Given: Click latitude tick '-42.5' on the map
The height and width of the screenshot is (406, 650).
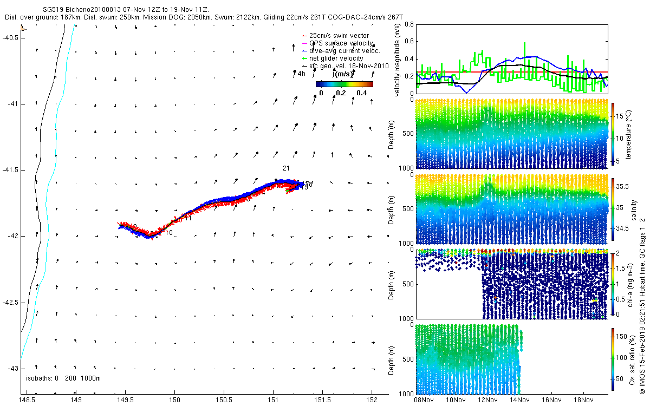Looking at the screenshot, I should pyautogui.click(x=11, y=303).
